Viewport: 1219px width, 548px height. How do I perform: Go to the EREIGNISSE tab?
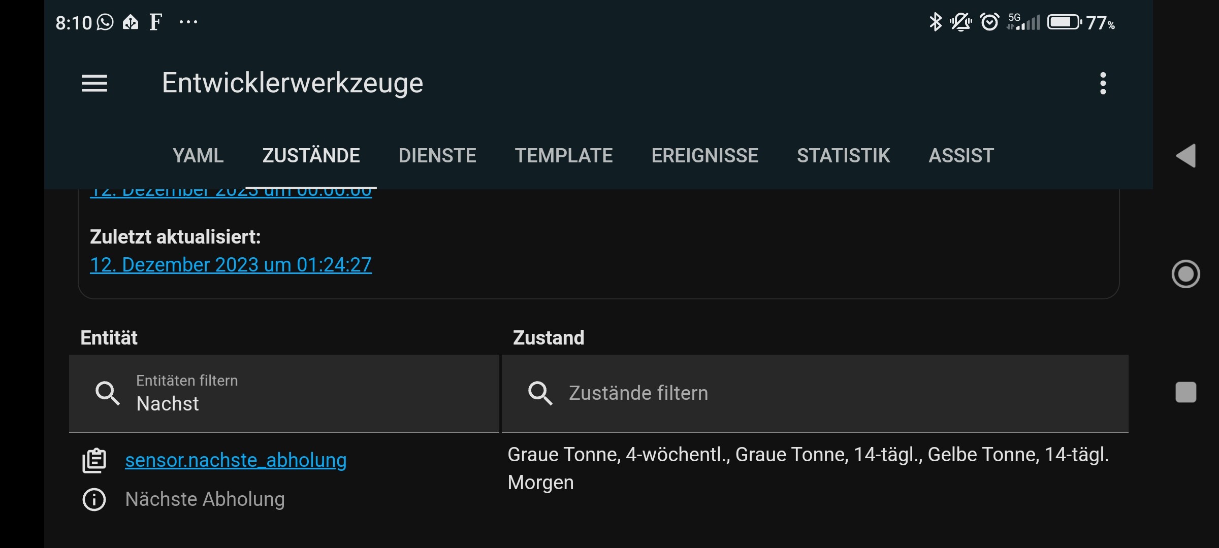[x=705, y=156]
